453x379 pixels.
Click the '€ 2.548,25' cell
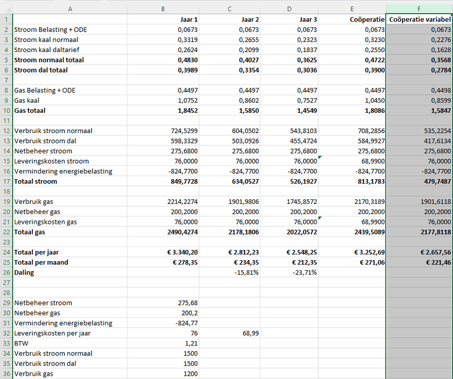[x=289, y=252]
